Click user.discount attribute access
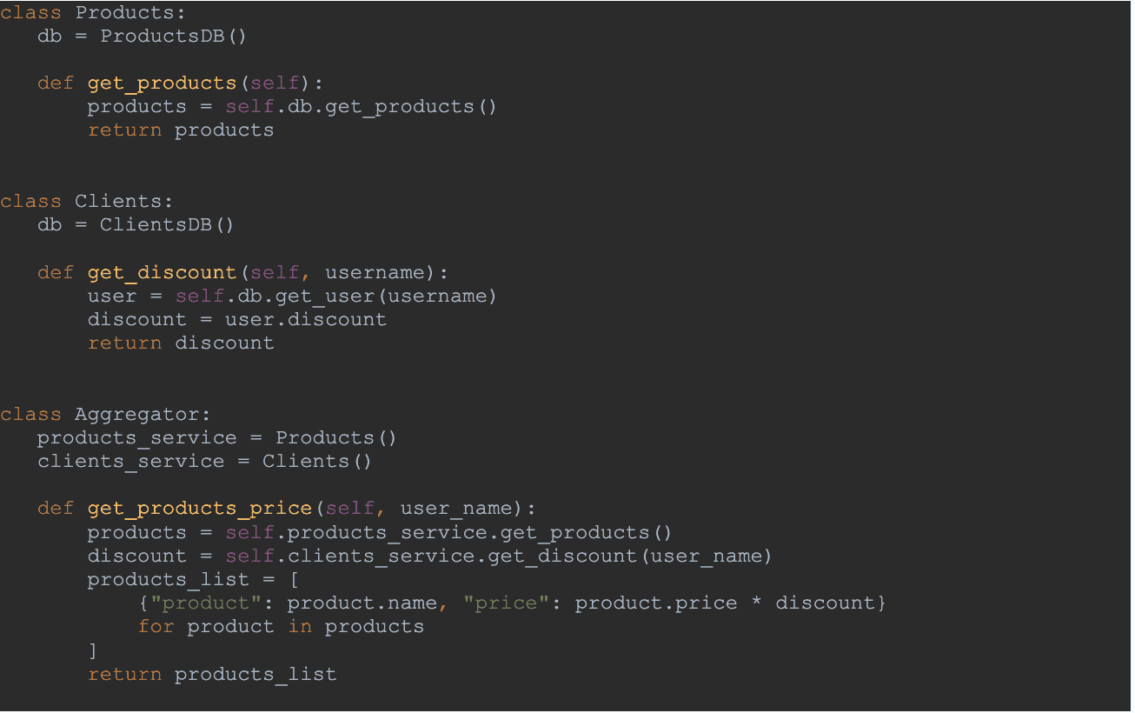The image size is (1135, 713). coord(306,320)
